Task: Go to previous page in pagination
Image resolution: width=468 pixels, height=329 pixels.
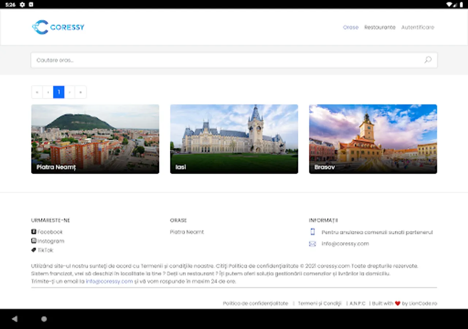Action: [48, 92]
